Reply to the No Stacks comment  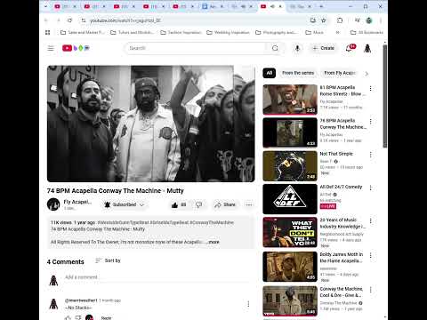pyautogui.click(x=106, y=318)
